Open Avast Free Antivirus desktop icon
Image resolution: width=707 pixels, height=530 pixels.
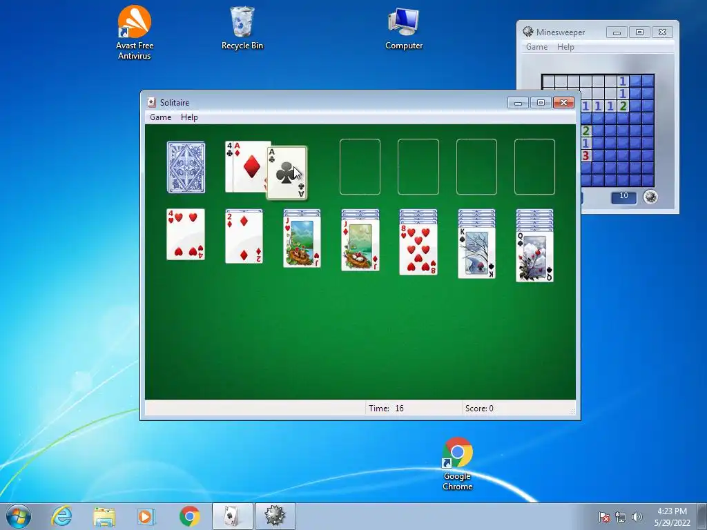tap(135, 32)
